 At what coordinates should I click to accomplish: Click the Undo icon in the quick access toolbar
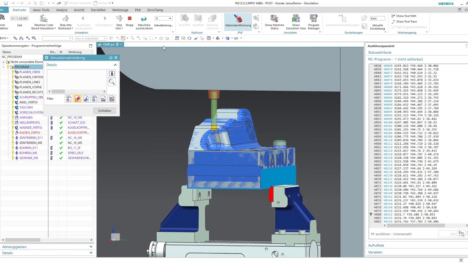coord(13,3)
